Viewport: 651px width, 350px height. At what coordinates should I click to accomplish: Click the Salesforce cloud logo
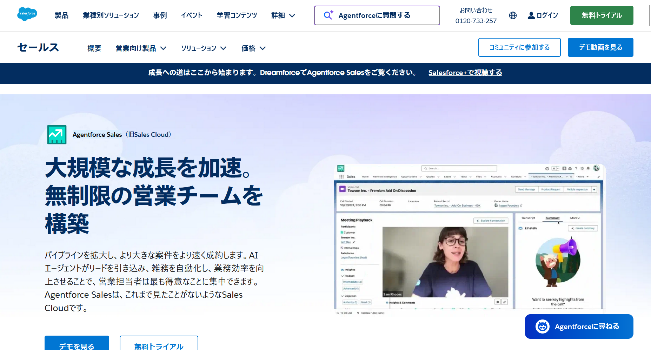tap(27, 14)
